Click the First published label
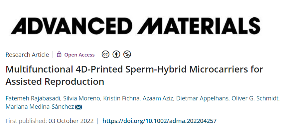 coord(26,121)
